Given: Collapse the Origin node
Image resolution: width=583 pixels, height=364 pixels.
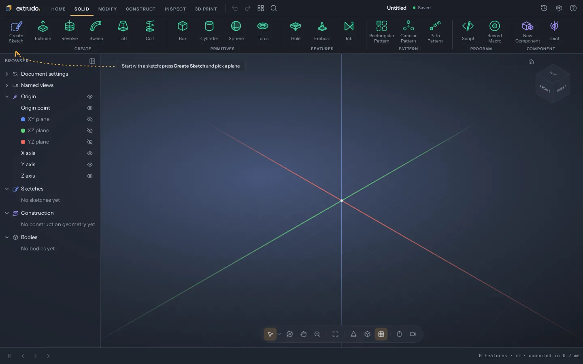Looking at the screenshot, I should [x=7, y=97].
